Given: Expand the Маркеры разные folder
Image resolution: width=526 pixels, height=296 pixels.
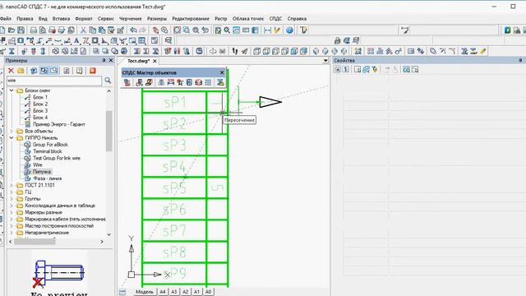Looking at the screenshot, I should (12, 212).
